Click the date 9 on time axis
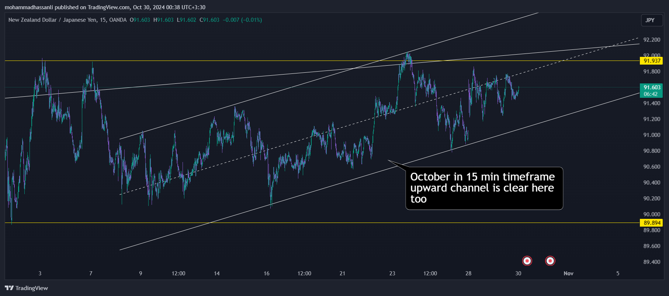The height and width of the screenshot is (296, 669). coord(141,273)
